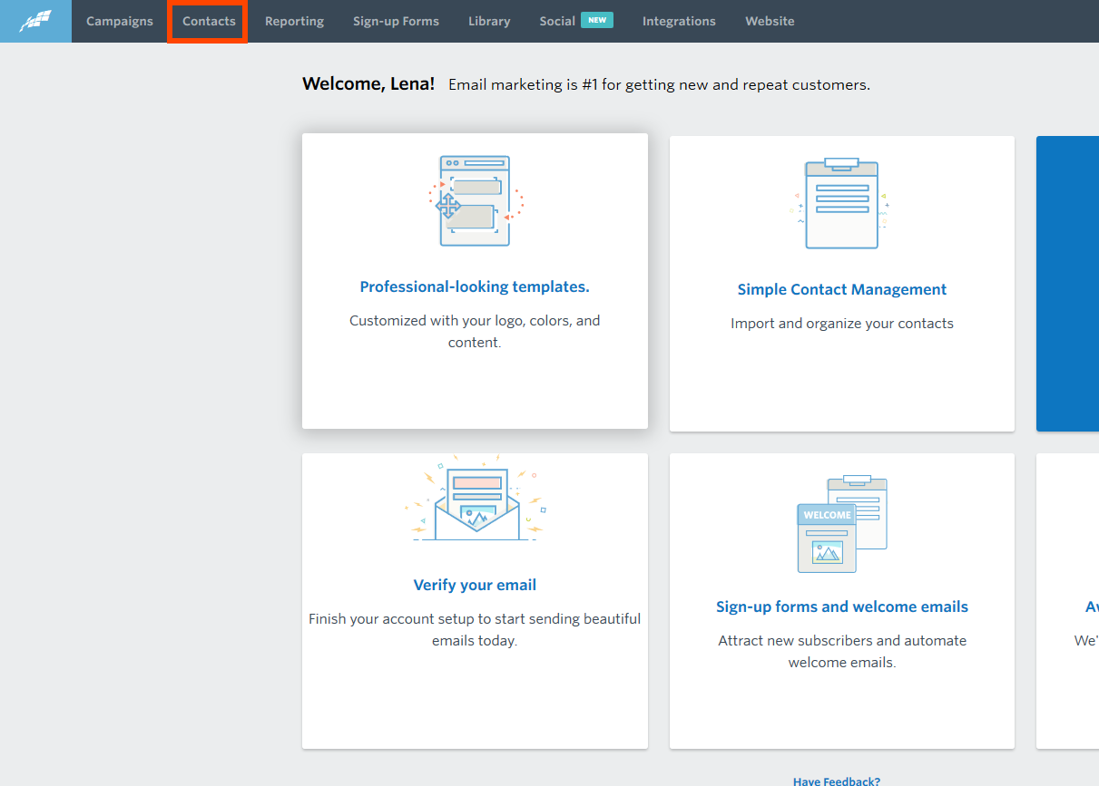The height and width of the screenshot is (786, 1099).
Task: Navigate to Sign-up Forms
Action: point(396,21)
